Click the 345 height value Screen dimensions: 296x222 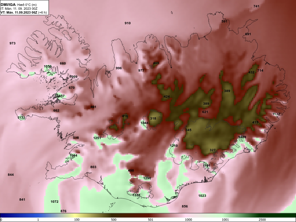[x=188, y=130]
